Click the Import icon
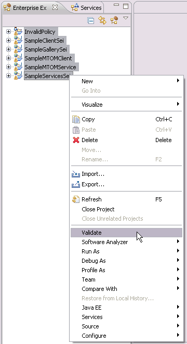The image size is (187, 344). [76, 174]
